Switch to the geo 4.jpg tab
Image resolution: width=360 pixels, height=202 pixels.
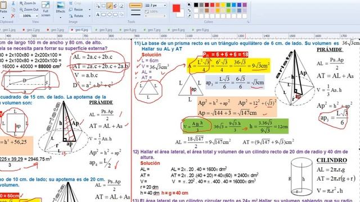pos(80,30)
